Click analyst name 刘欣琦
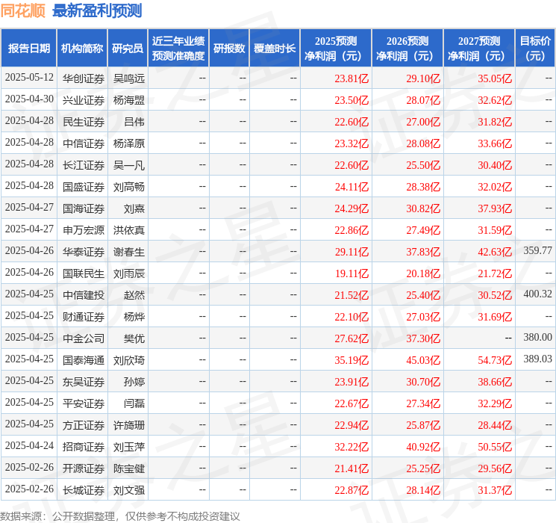Screen dimensions: 556x523 (x=128, y=360)
